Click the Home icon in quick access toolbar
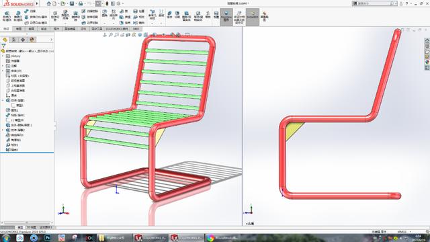The height and width of the screenshot is (242, 430). pos(49,3)
